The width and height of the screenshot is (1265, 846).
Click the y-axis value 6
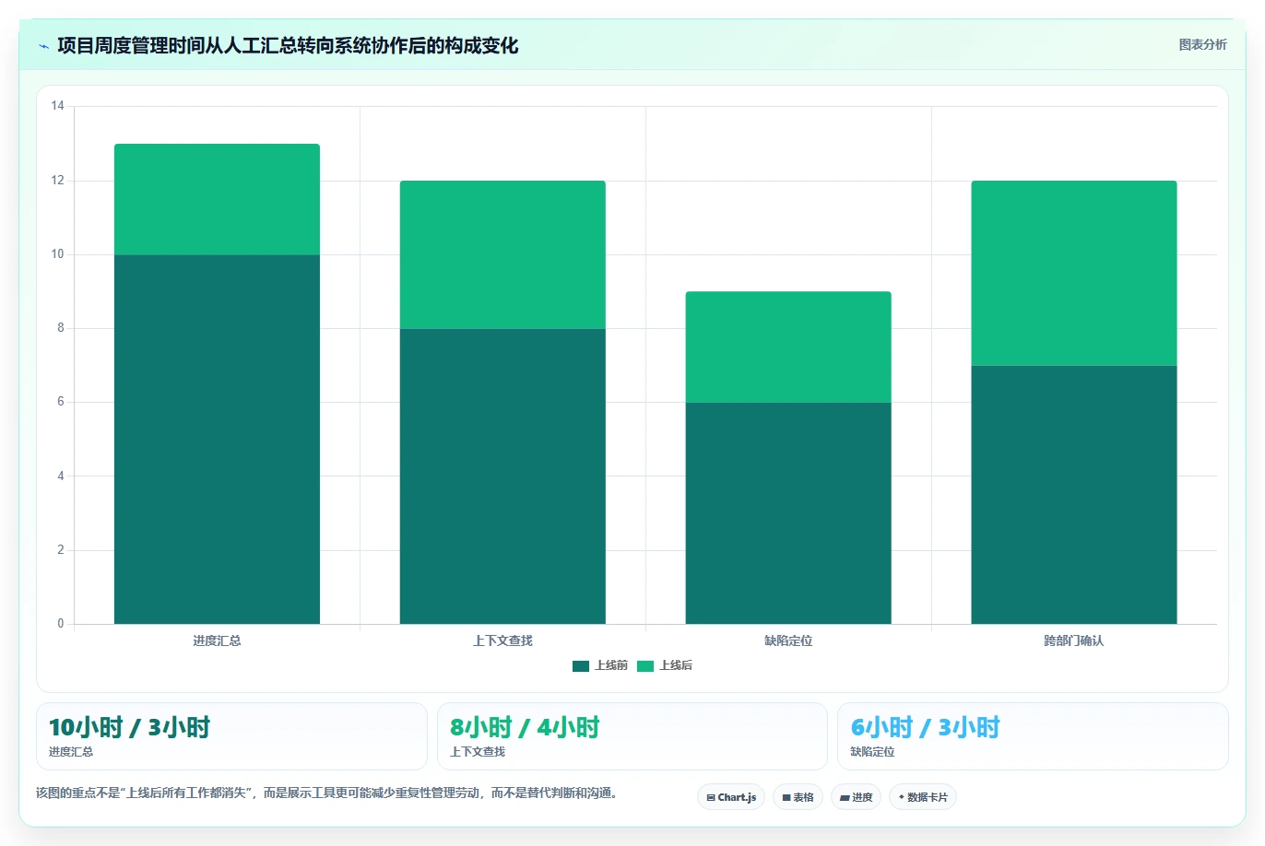[61, 402]
